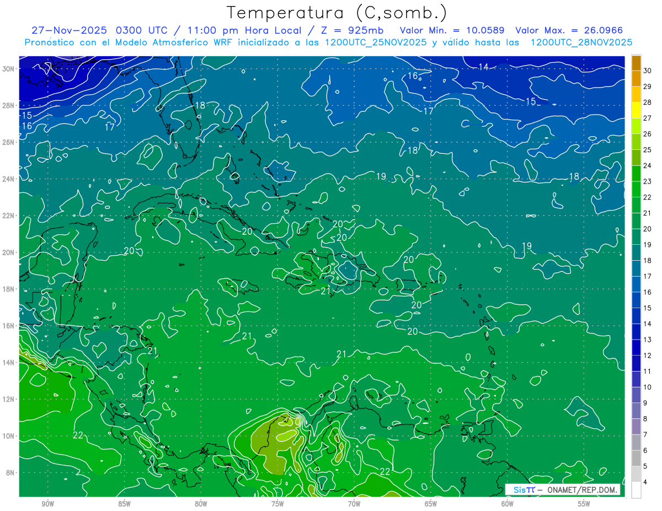Click the "70W" longitude axis label

tap(354, 504)
